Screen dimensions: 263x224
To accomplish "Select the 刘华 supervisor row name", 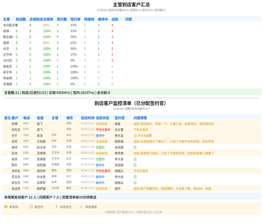I will (6, 49).
